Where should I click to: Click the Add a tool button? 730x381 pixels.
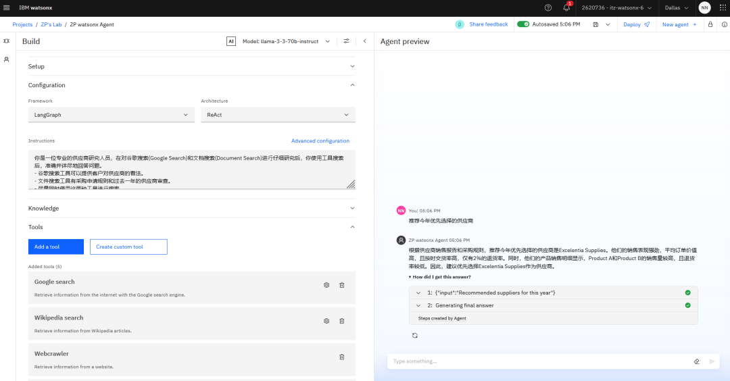point(56,247)
